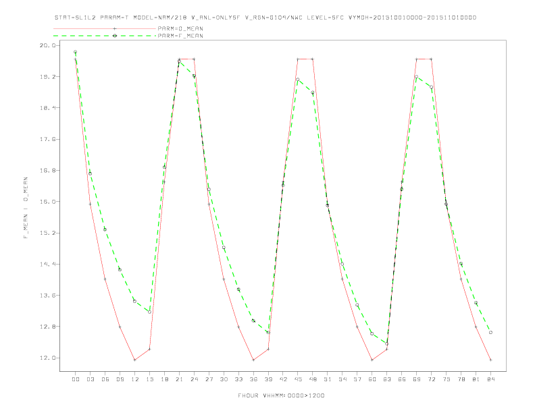Click the x-axis tick label 75

(x=447, y=379)
